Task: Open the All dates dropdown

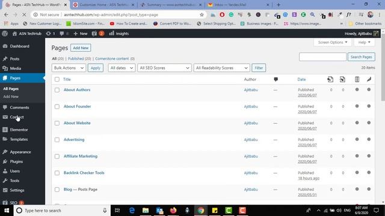Action: pos(122,68)
